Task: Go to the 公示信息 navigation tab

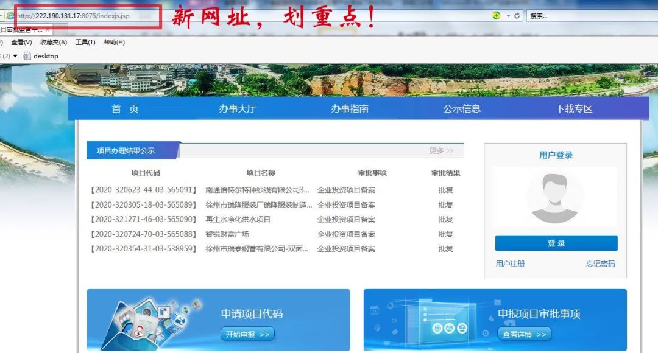Action: tap(462, 109)
